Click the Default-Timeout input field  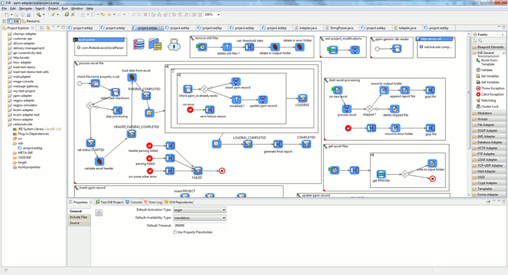click(199, 225)
